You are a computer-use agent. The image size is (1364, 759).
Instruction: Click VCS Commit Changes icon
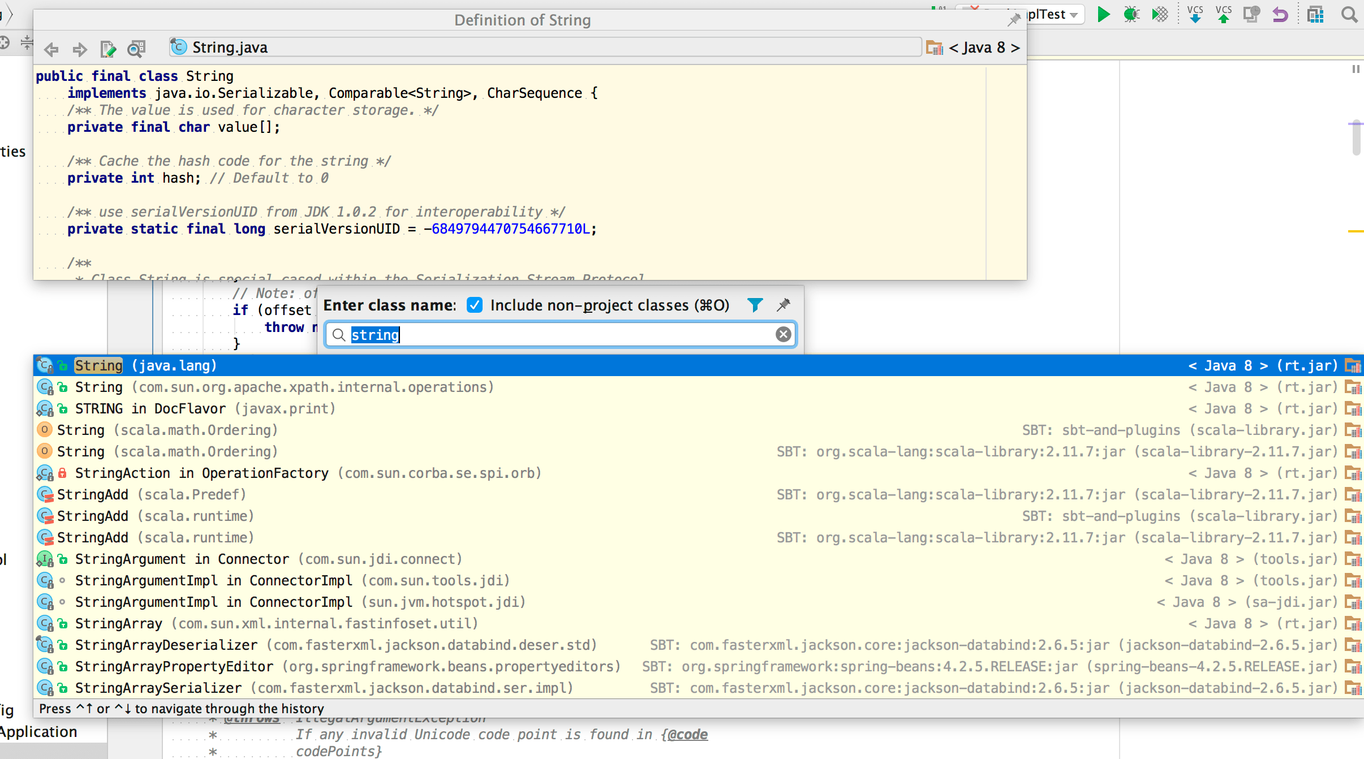point(1223,14)
